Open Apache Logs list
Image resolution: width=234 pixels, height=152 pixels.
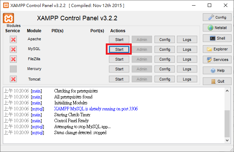point(187,40)
